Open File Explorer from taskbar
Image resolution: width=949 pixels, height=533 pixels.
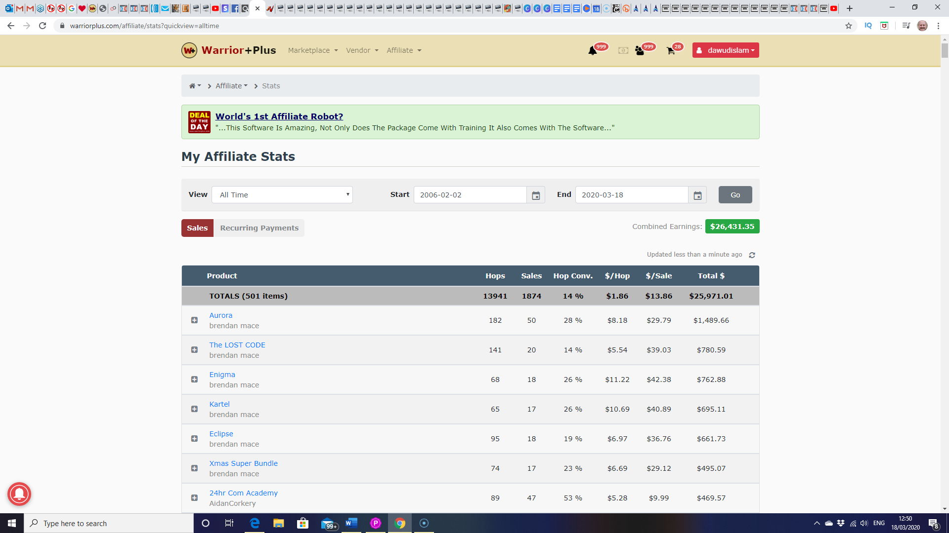278,523
